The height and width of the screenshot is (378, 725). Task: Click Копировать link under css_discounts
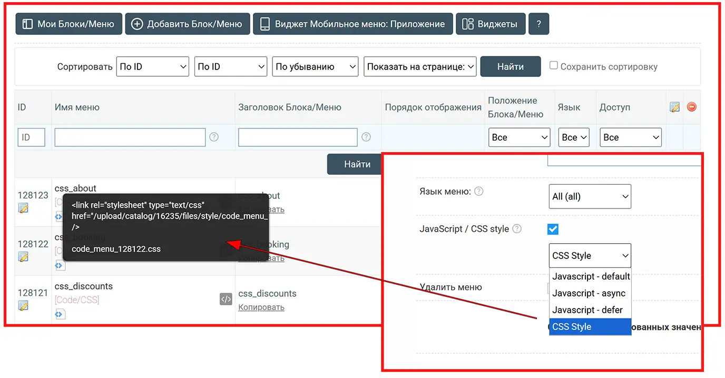click(261, 307)
